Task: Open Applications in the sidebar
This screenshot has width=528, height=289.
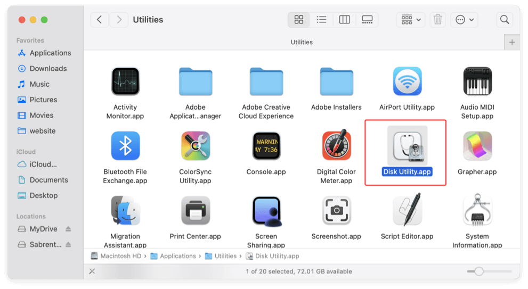Action: click(x=45, y=53)
